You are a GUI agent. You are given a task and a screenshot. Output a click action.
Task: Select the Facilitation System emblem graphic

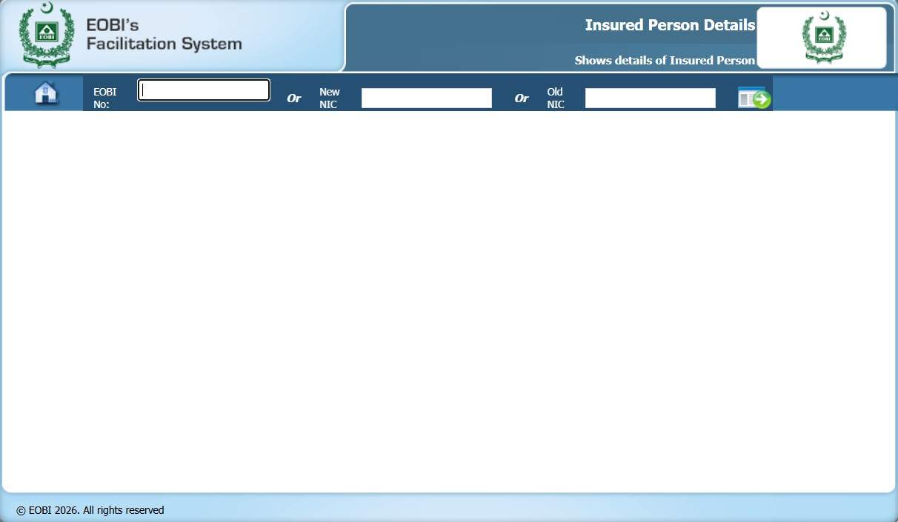[x=46, y=35]
